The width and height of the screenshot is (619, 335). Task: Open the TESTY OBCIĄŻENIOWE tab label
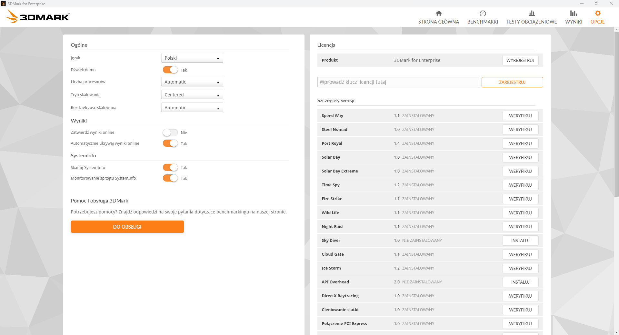[x=532, y=22]
